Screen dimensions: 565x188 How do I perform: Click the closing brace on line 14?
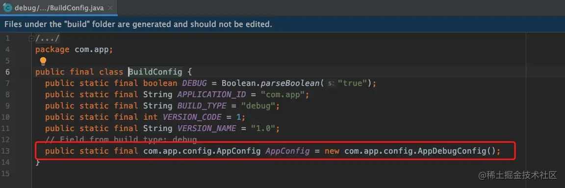(x=37, y=162)
